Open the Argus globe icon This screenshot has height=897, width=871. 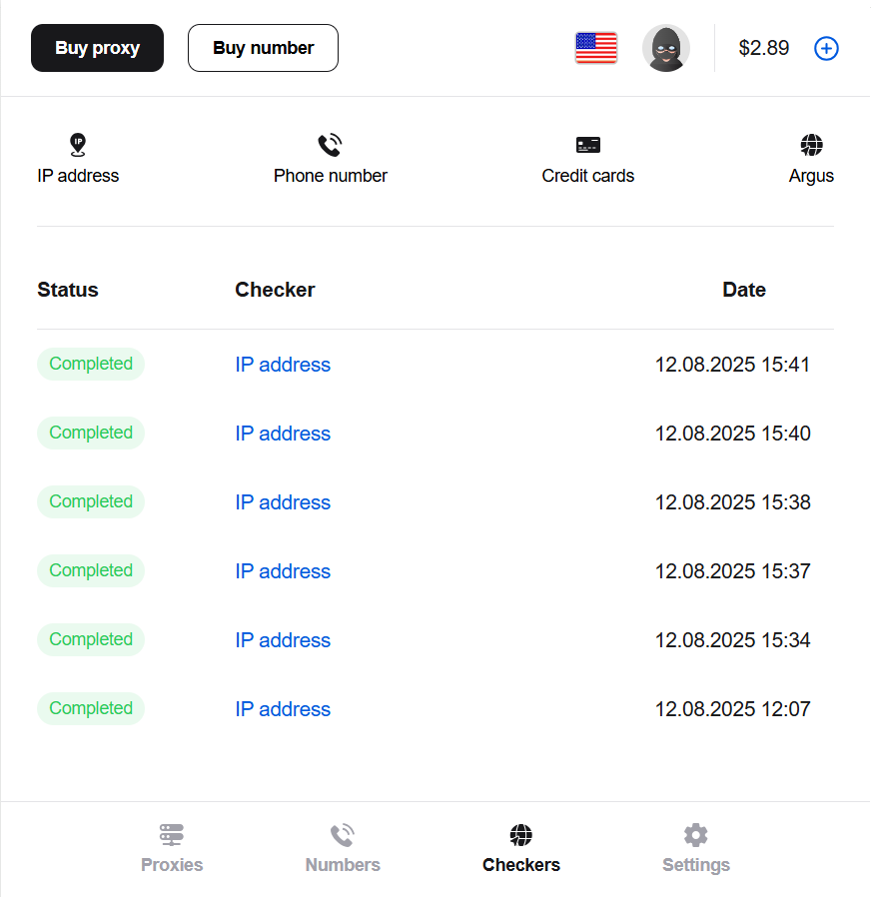811,146
